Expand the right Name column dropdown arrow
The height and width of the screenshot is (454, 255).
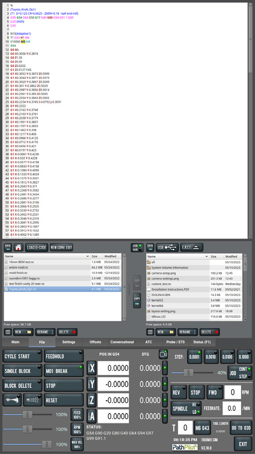click(x=207, y=257)
